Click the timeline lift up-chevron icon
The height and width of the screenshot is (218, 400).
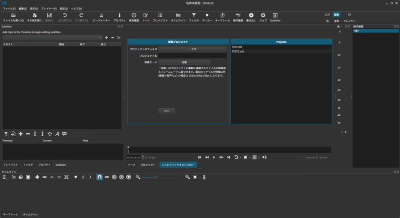tap(52, 177)
